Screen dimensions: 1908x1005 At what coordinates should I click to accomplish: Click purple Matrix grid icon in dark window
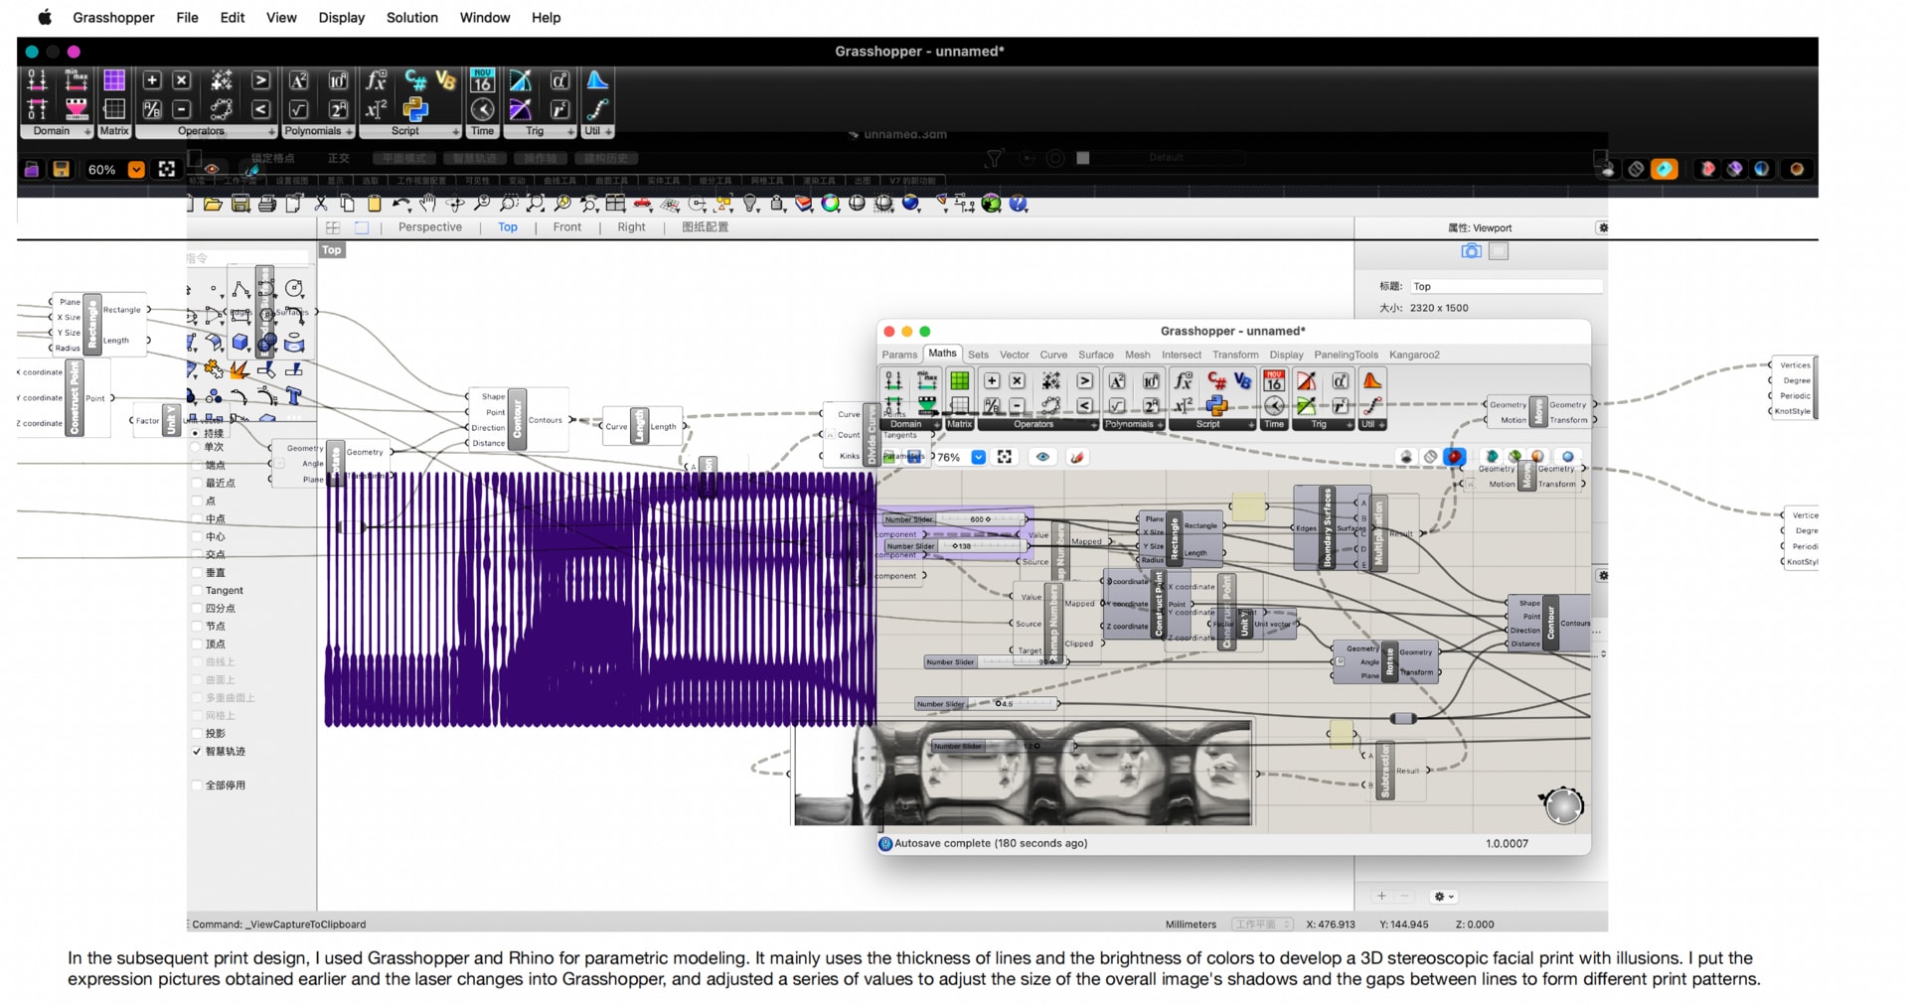114,80
